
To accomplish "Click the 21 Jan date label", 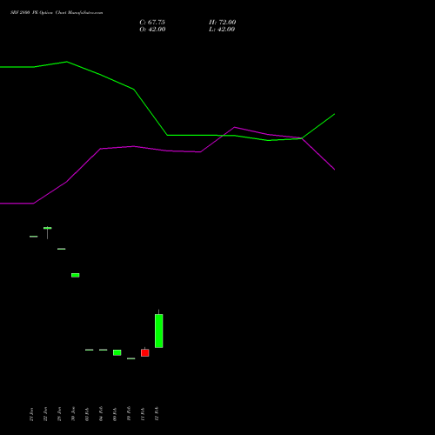I will click(x=31, y=414).
